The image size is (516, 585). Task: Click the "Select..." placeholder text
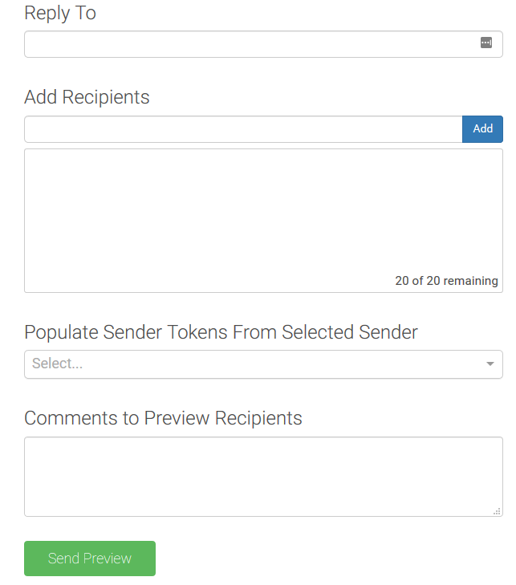[58, 364]
